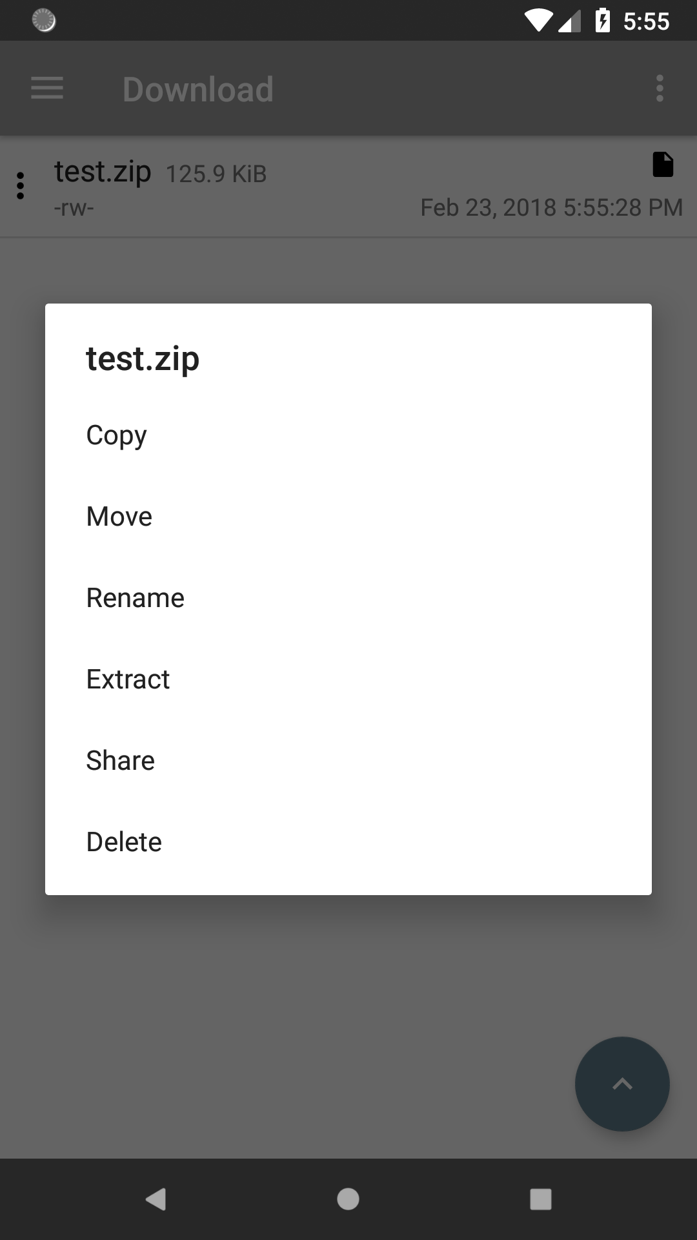Select the Rename option
The height and width of the screenshot is (1240, 697).
click(348, 598)
